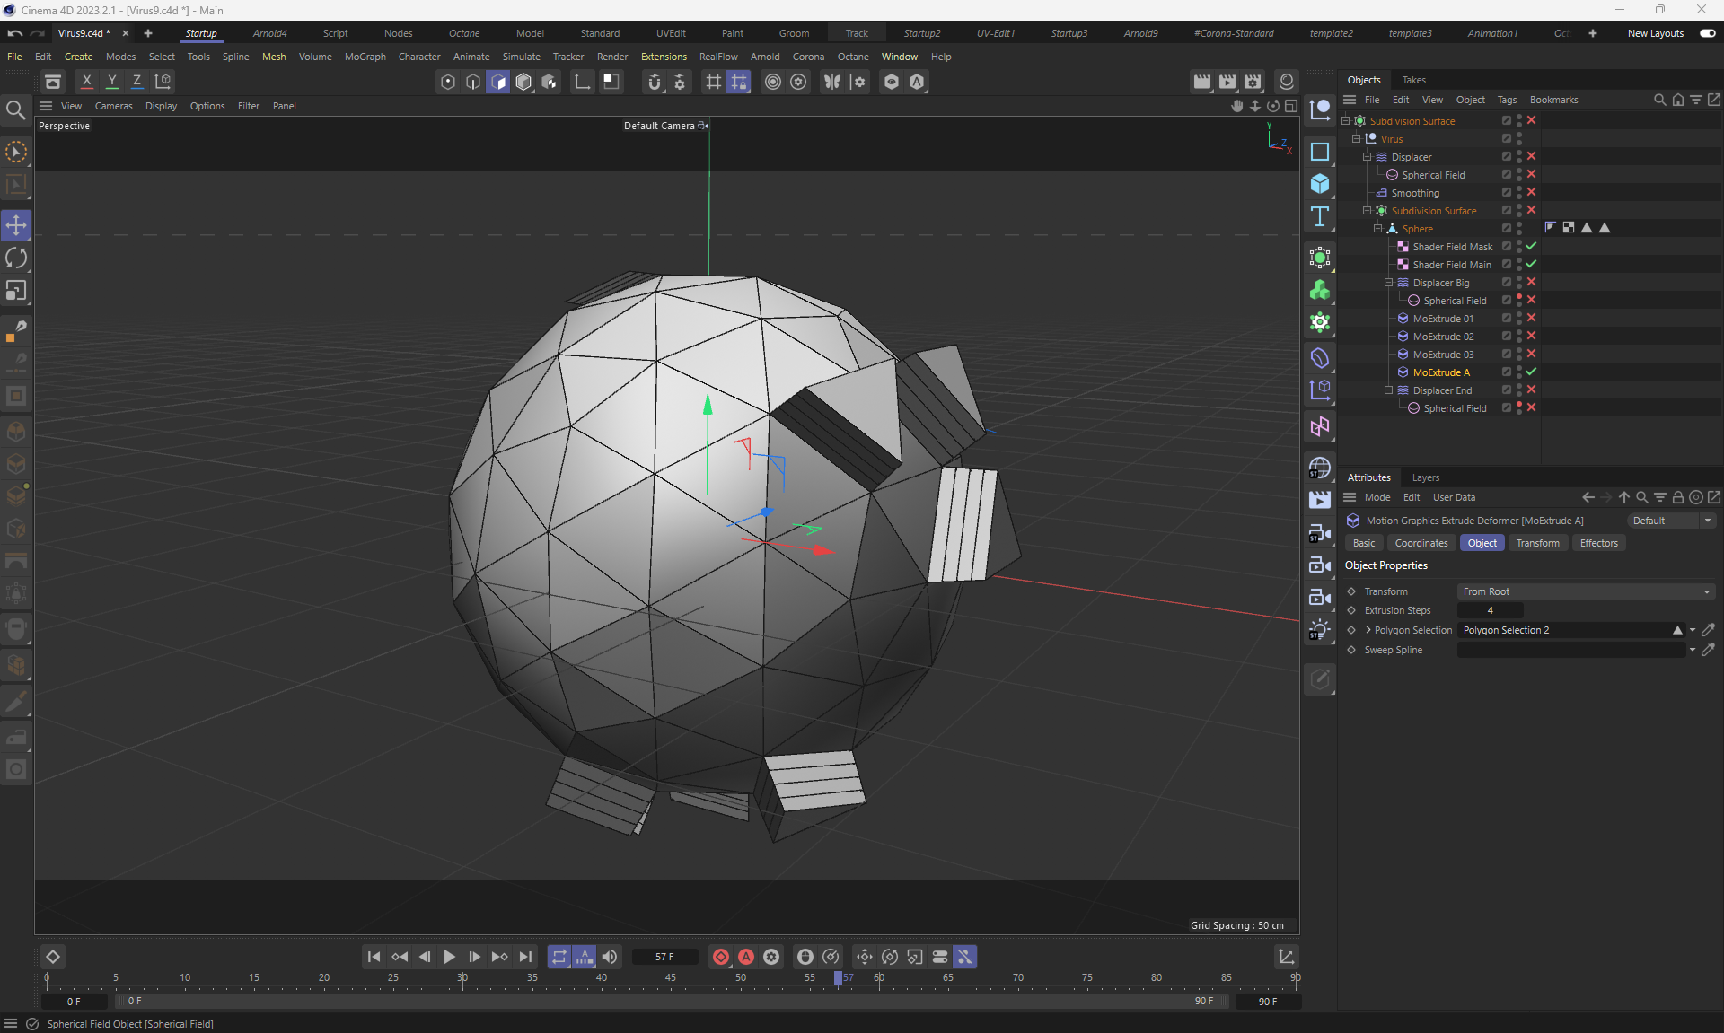Click the record active objects button

[x=720, y=957]
